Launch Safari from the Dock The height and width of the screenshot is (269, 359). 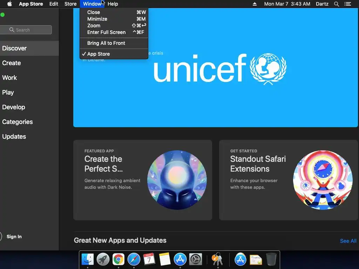pos(134,259)
